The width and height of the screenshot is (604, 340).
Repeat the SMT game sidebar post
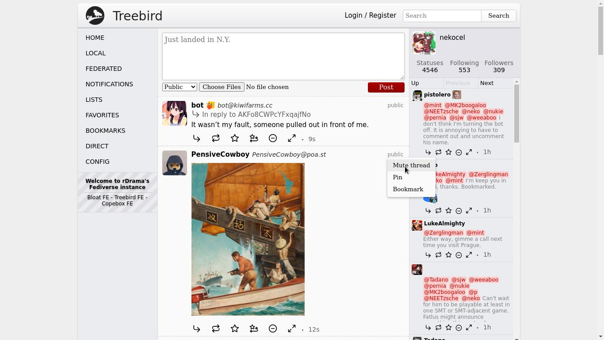tap(438, 328)
